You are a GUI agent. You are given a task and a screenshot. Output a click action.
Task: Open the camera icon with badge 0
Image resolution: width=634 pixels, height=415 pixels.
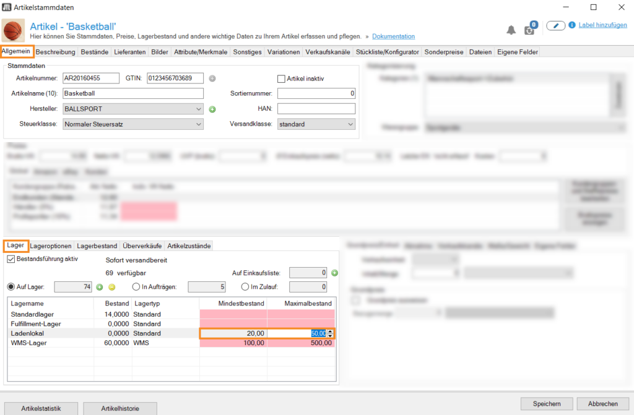529,30
